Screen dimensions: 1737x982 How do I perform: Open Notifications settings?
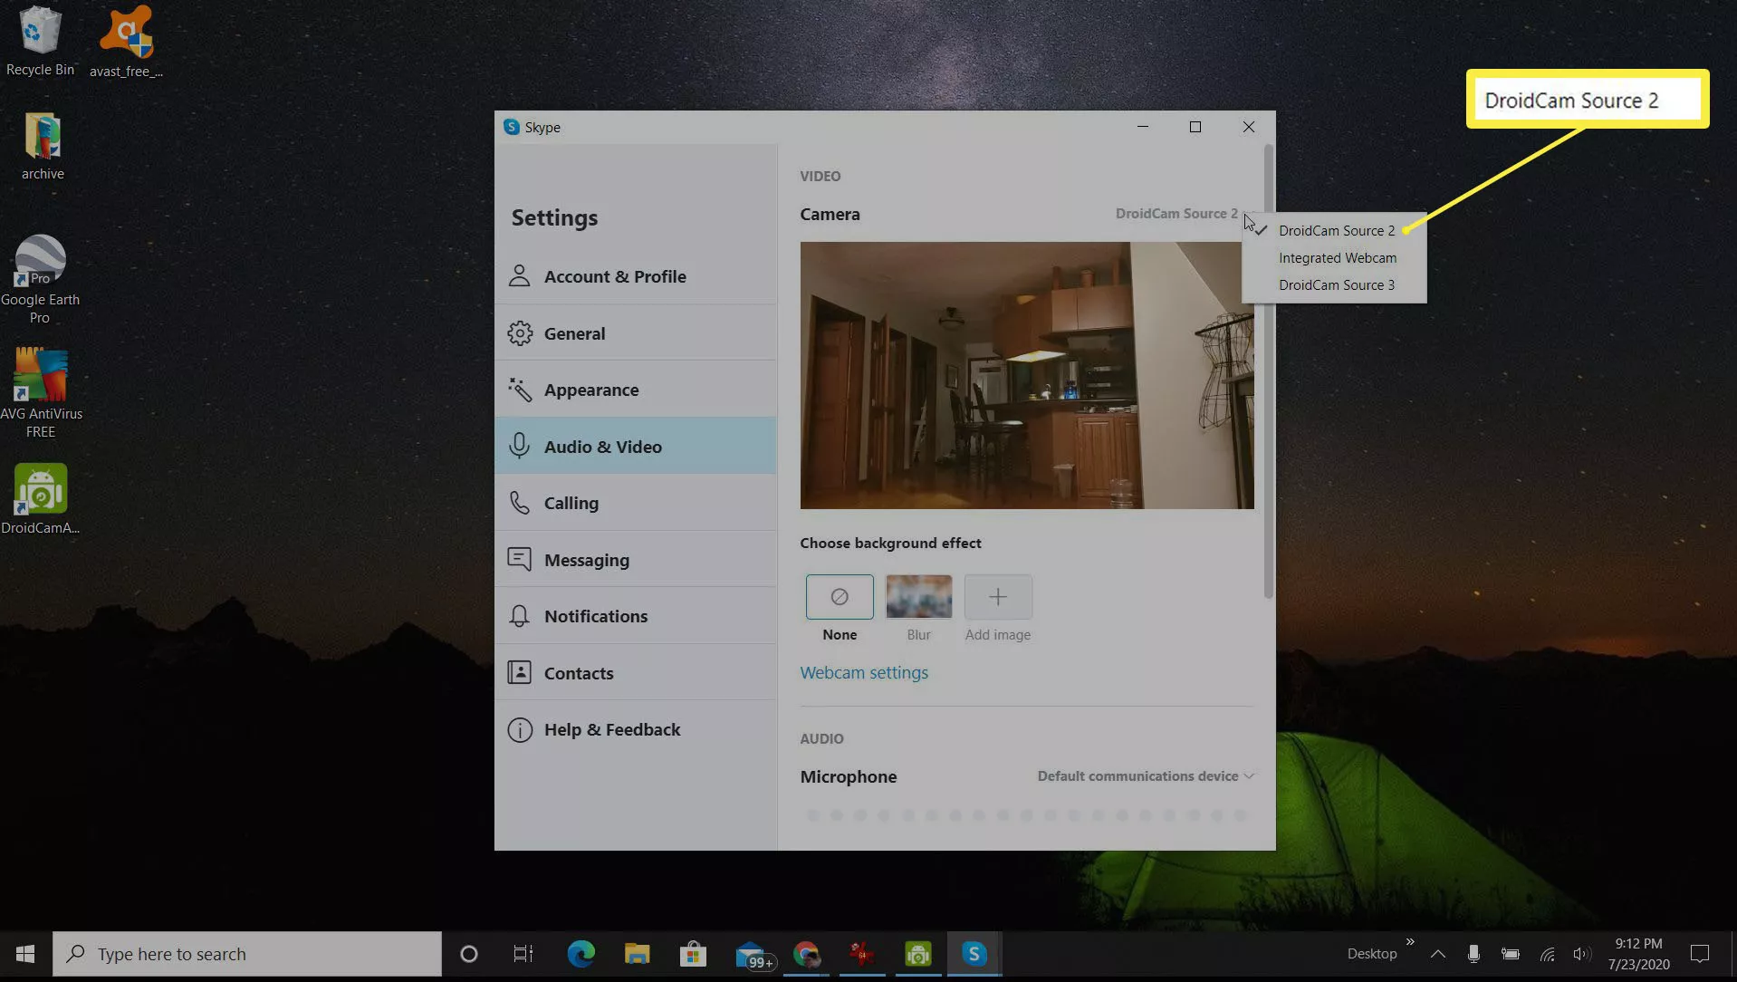pyautogui.click(x=635, y=616)
